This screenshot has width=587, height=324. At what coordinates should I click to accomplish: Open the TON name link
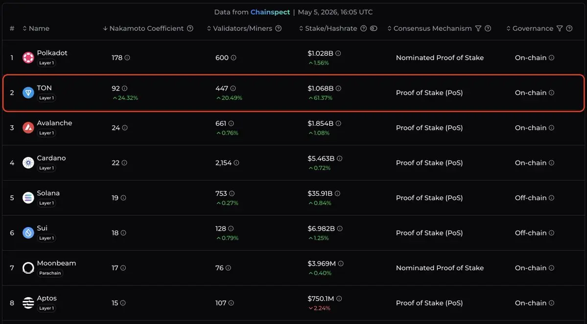[x=44, y=88]
